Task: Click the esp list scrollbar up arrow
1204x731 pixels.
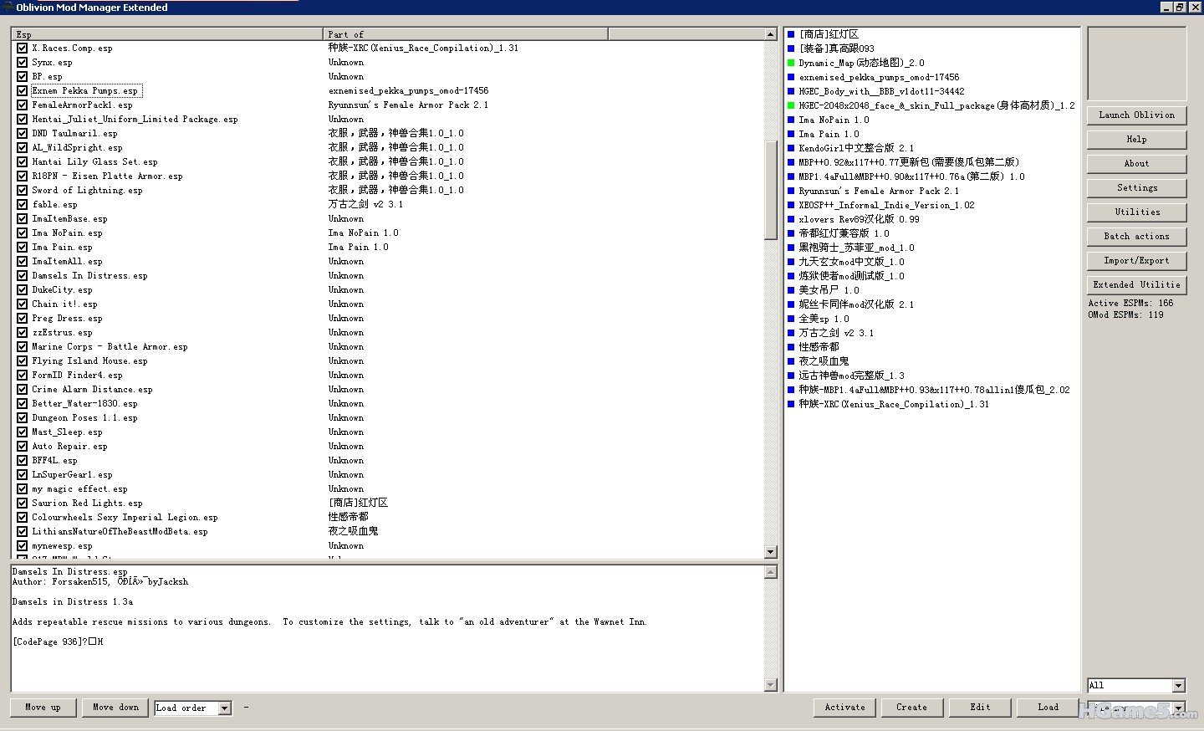Action: pos(771,34)
